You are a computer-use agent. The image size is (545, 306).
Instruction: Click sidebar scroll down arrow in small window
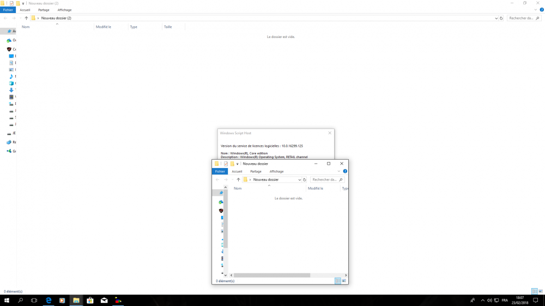[226, 275]
